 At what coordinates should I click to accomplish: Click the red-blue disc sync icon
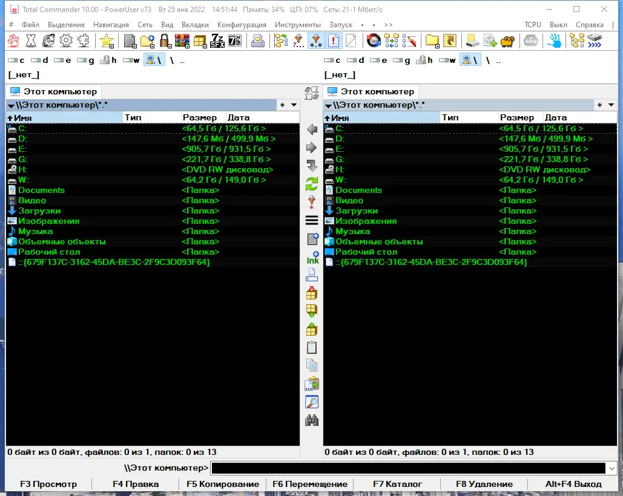pyautogui.click(x=374, y=41)
